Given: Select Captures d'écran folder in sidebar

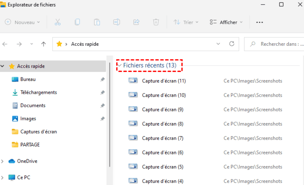Looking at the screenshot, I should 38,131.
